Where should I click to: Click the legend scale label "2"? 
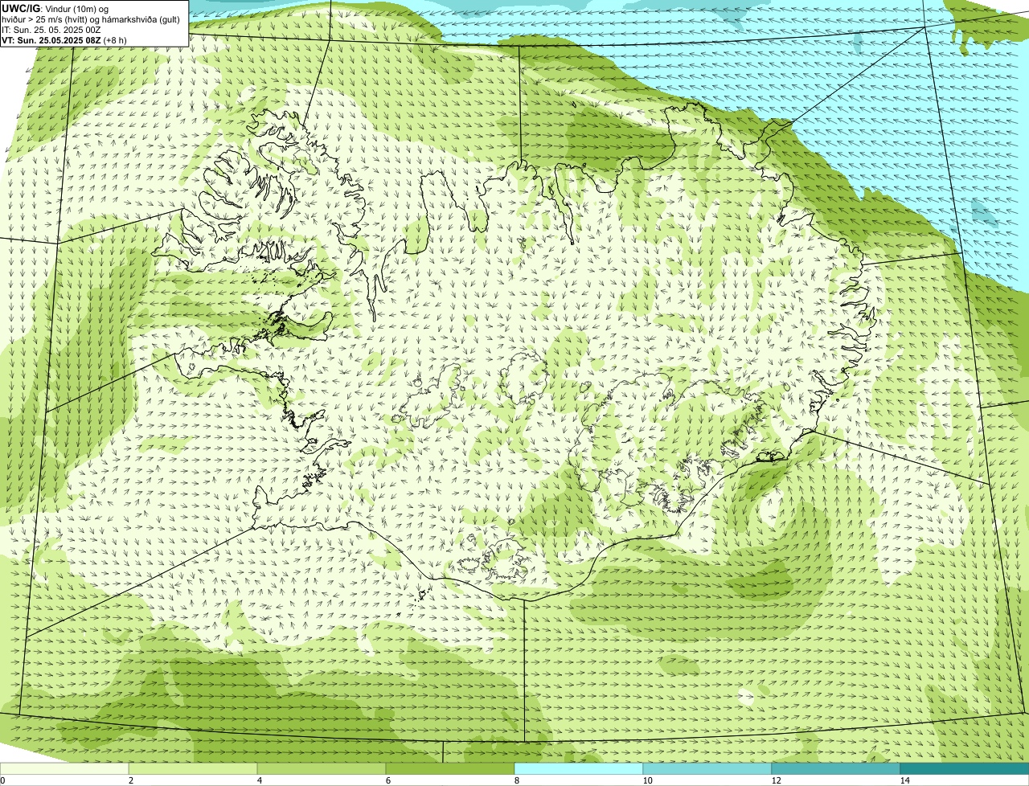tap(130, 780)
